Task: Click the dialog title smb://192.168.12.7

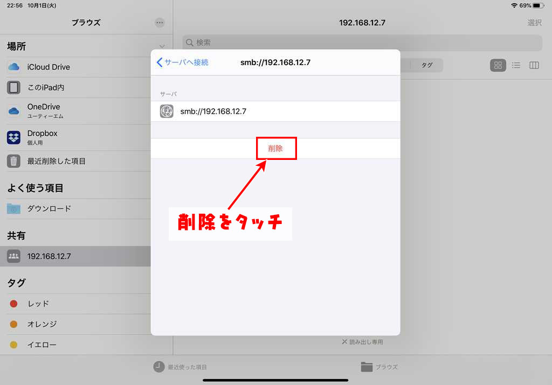Action: pyautogui.click(x=275, y=62)
